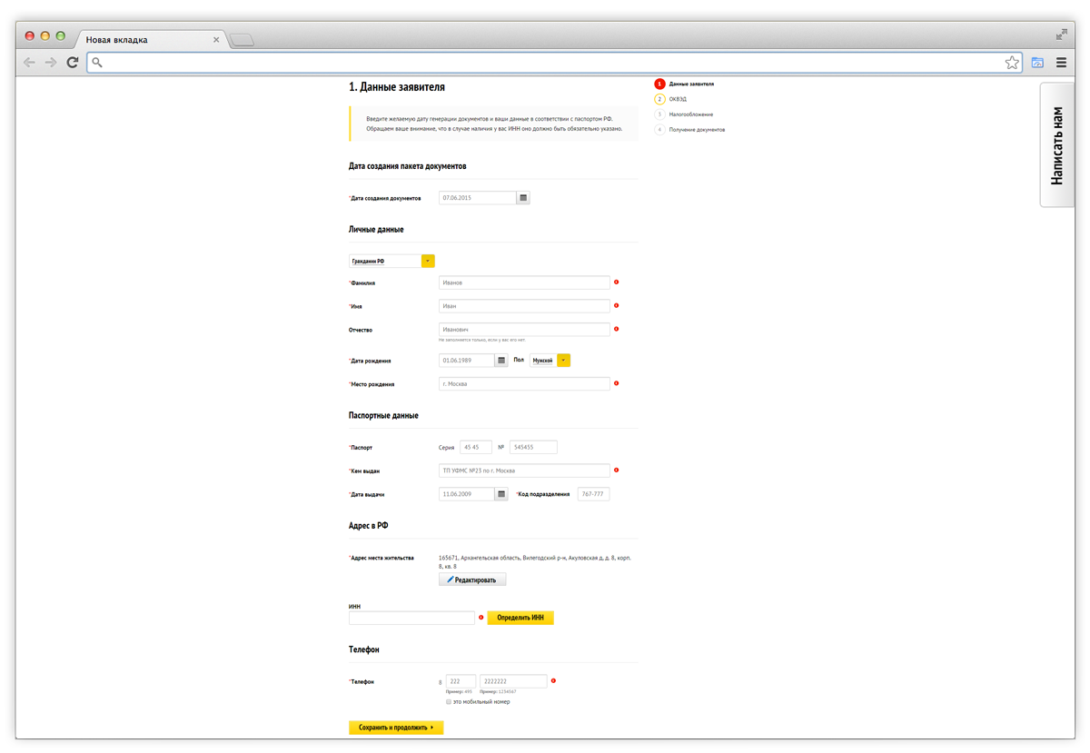Click the Редактировать address button
1090x753 pixels.
[x=472, y=580]
